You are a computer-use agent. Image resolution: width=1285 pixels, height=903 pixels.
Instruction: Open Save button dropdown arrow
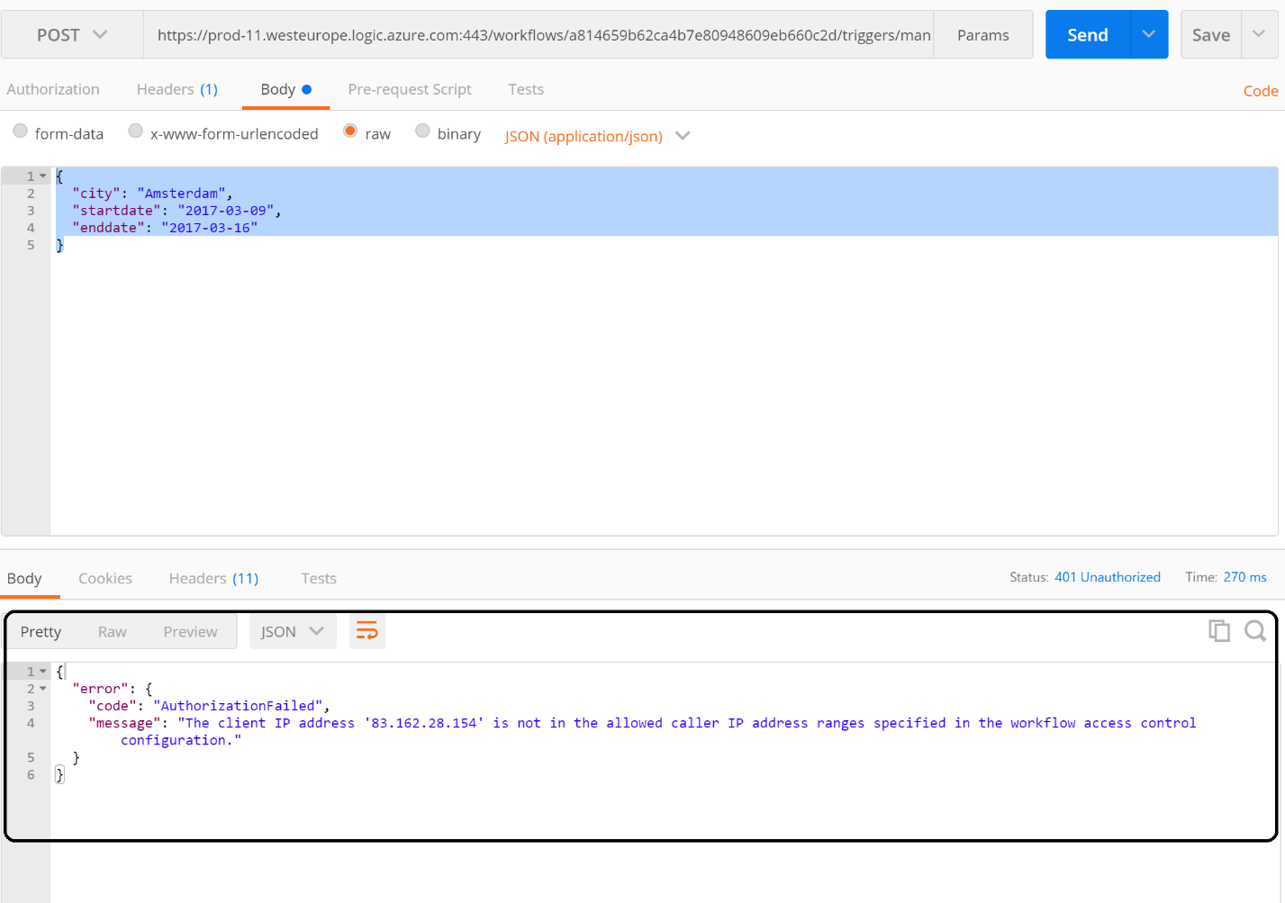(1259, 34)
